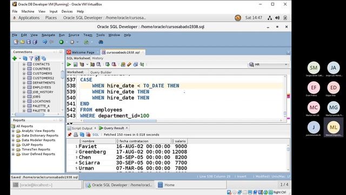Select User Defined Reports item

point(38,154)
